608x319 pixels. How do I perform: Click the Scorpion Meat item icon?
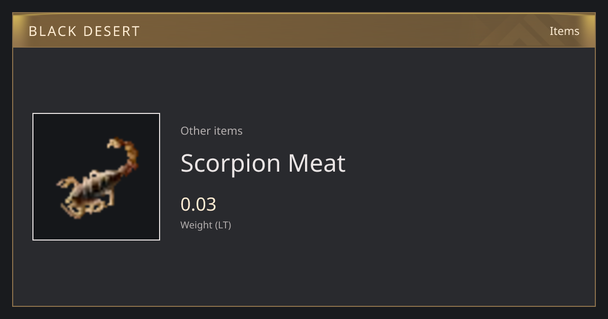point(96,177)
